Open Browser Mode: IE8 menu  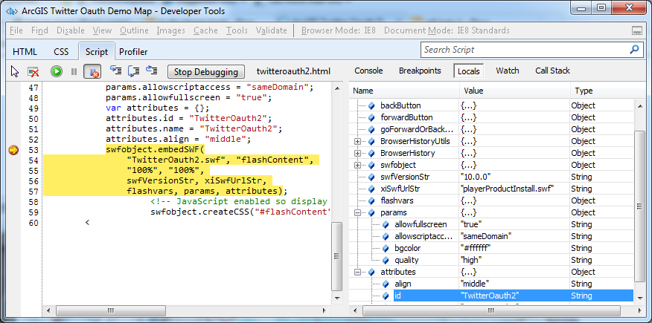coord(339,30)
